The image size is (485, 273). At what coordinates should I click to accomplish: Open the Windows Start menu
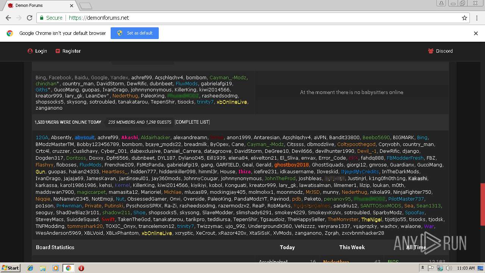[x=10, y=268]
